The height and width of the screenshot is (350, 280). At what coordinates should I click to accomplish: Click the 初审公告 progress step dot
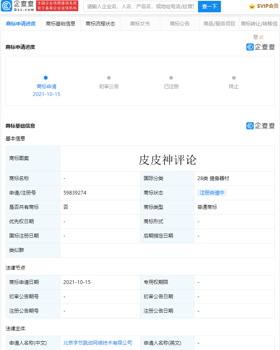[x=109, y=78]
